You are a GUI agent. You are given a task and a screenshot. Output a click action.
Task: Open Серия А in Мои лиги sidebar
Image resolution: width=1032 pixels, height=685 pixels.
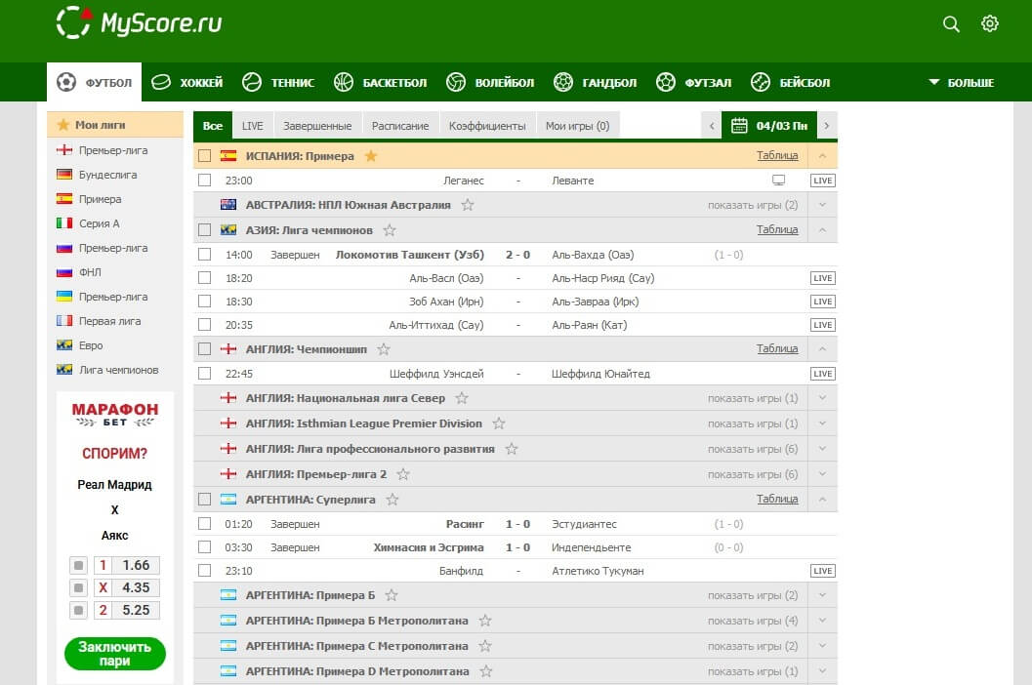pos(99,223)
